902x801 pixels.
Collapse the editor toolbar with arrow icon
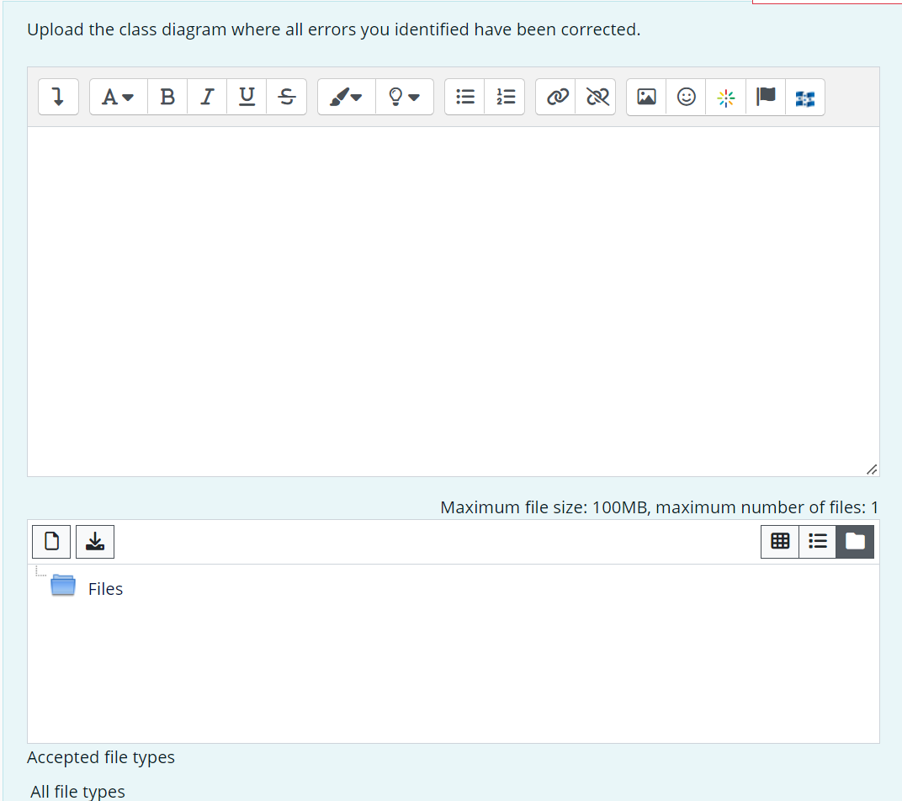coord(58,97)
